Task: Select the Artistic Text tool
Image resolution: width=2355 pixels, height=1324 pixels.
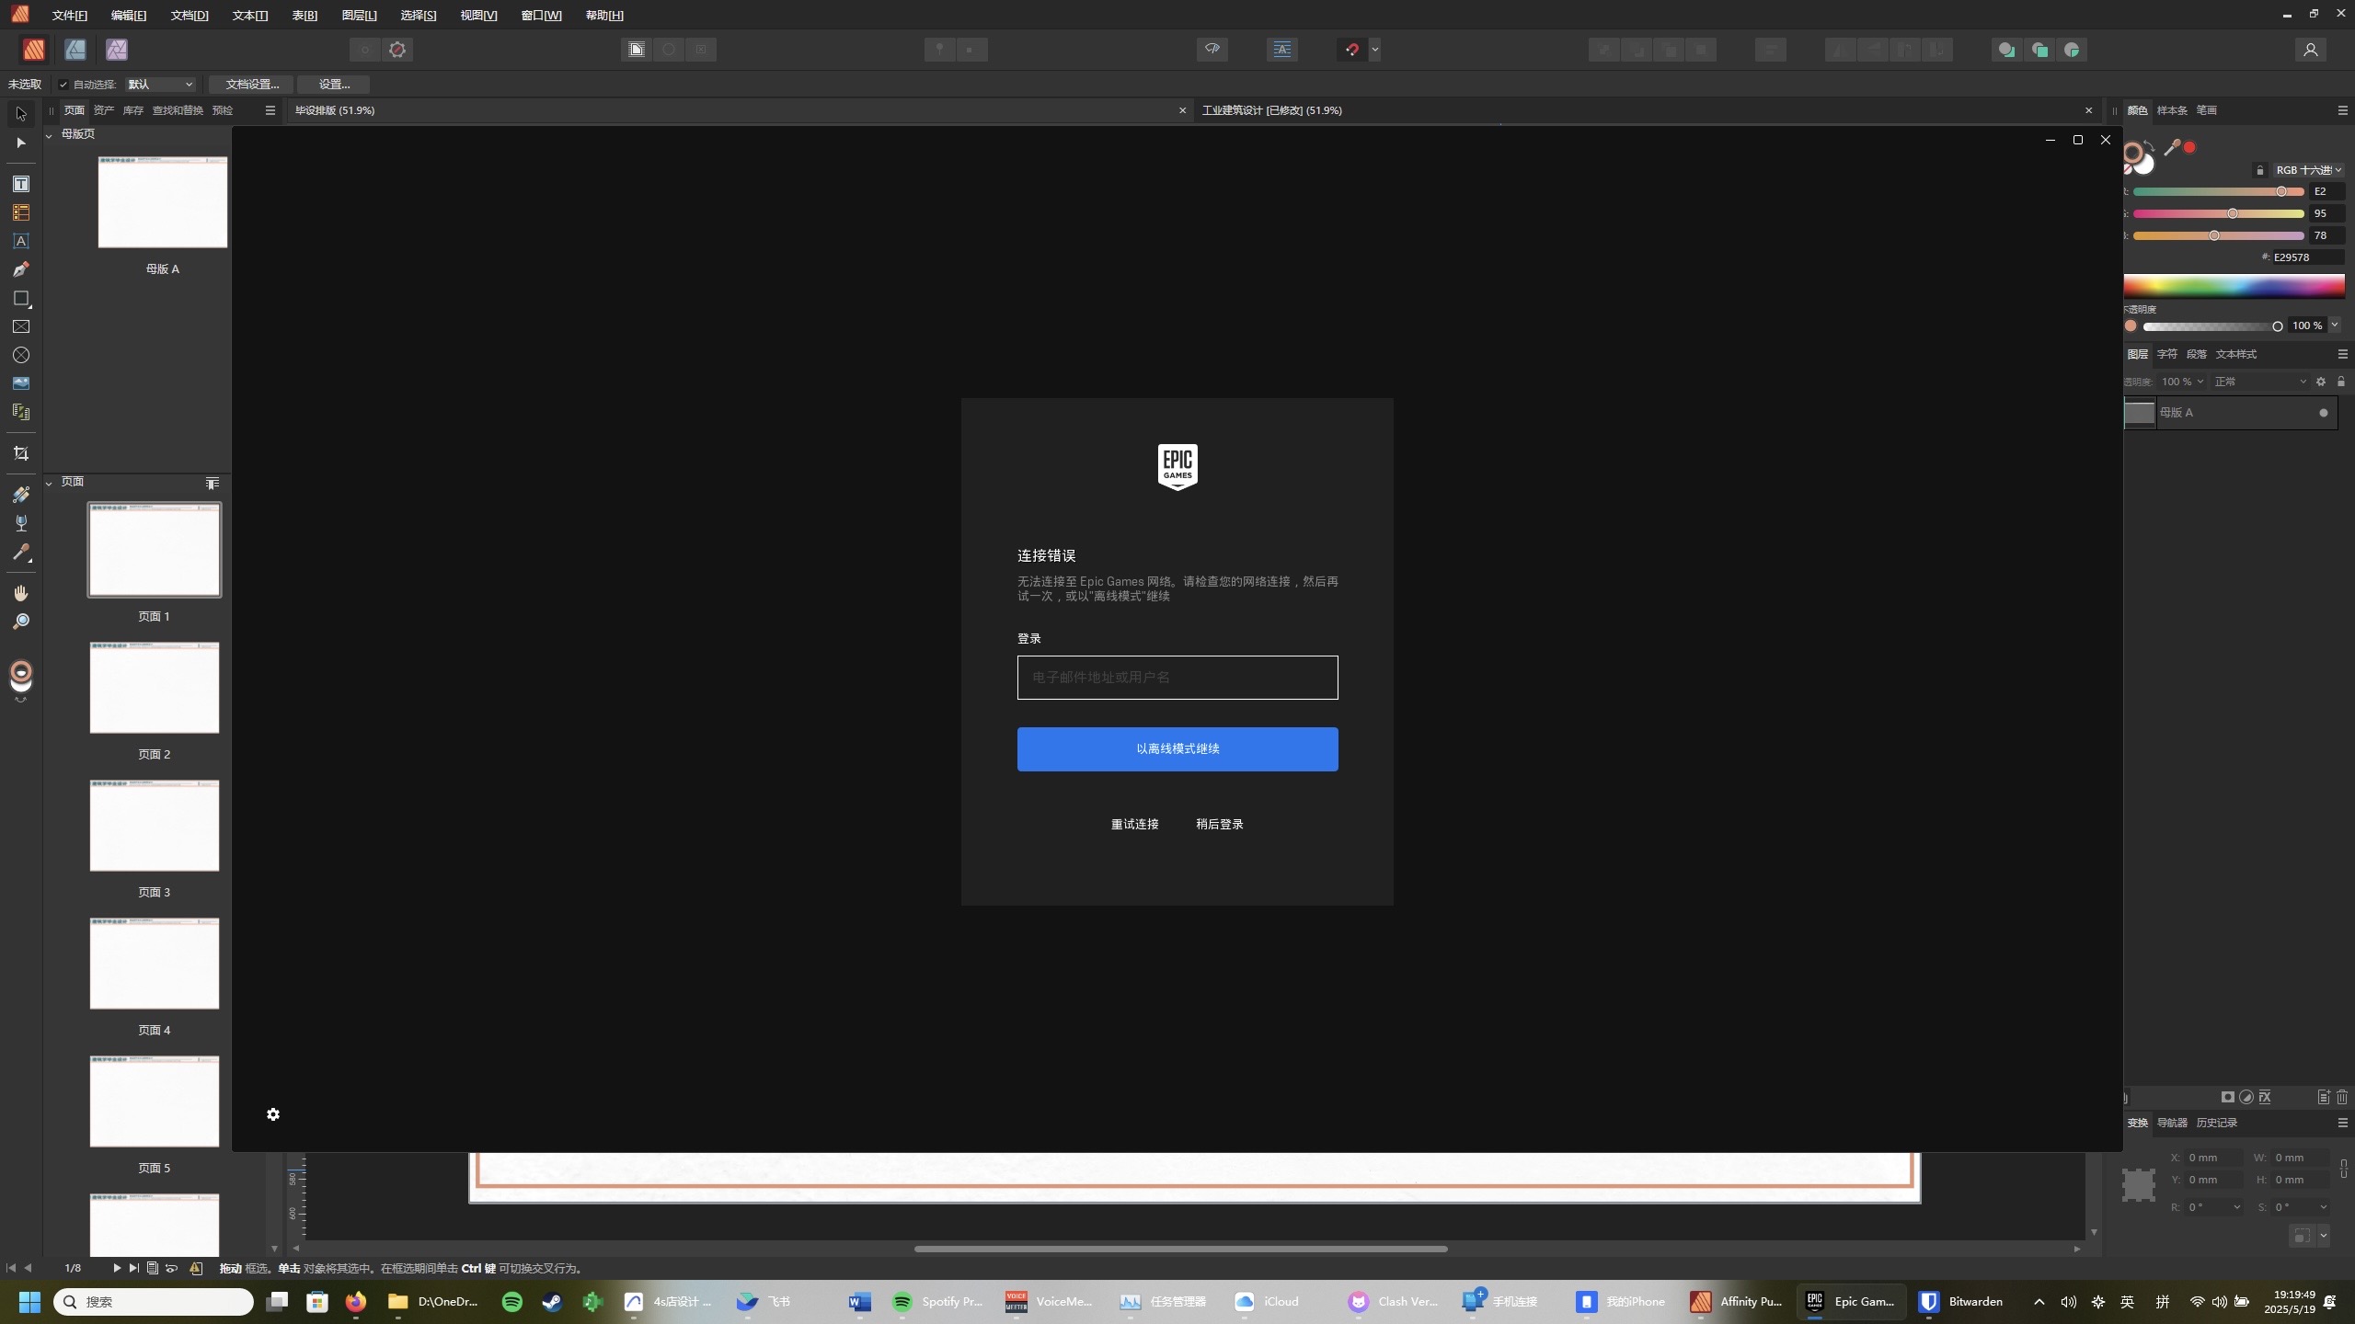Action: coord(21,241)
